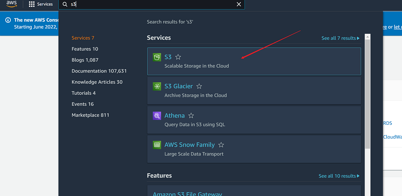Favorite S3 by clicking its star

(x=178, y=57)
